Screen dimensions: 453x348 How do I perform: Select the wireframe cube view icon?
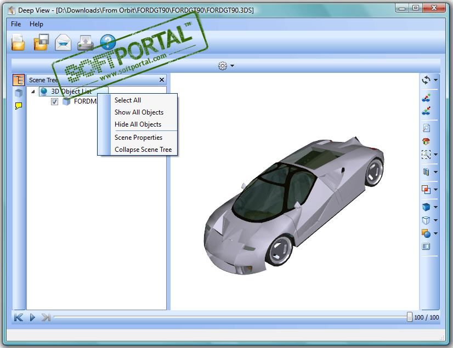pos(426,220)
